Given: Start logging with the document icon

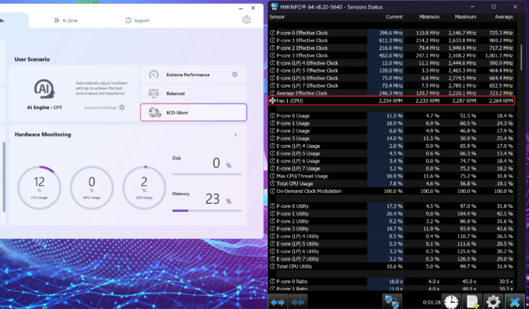Looking at the screenshot, I should coord(472,302).
